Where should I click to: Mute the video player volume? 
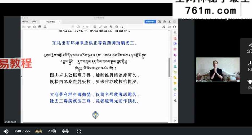[6, 131]
